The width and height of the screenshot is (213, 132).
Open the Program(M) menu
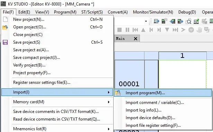65,12
